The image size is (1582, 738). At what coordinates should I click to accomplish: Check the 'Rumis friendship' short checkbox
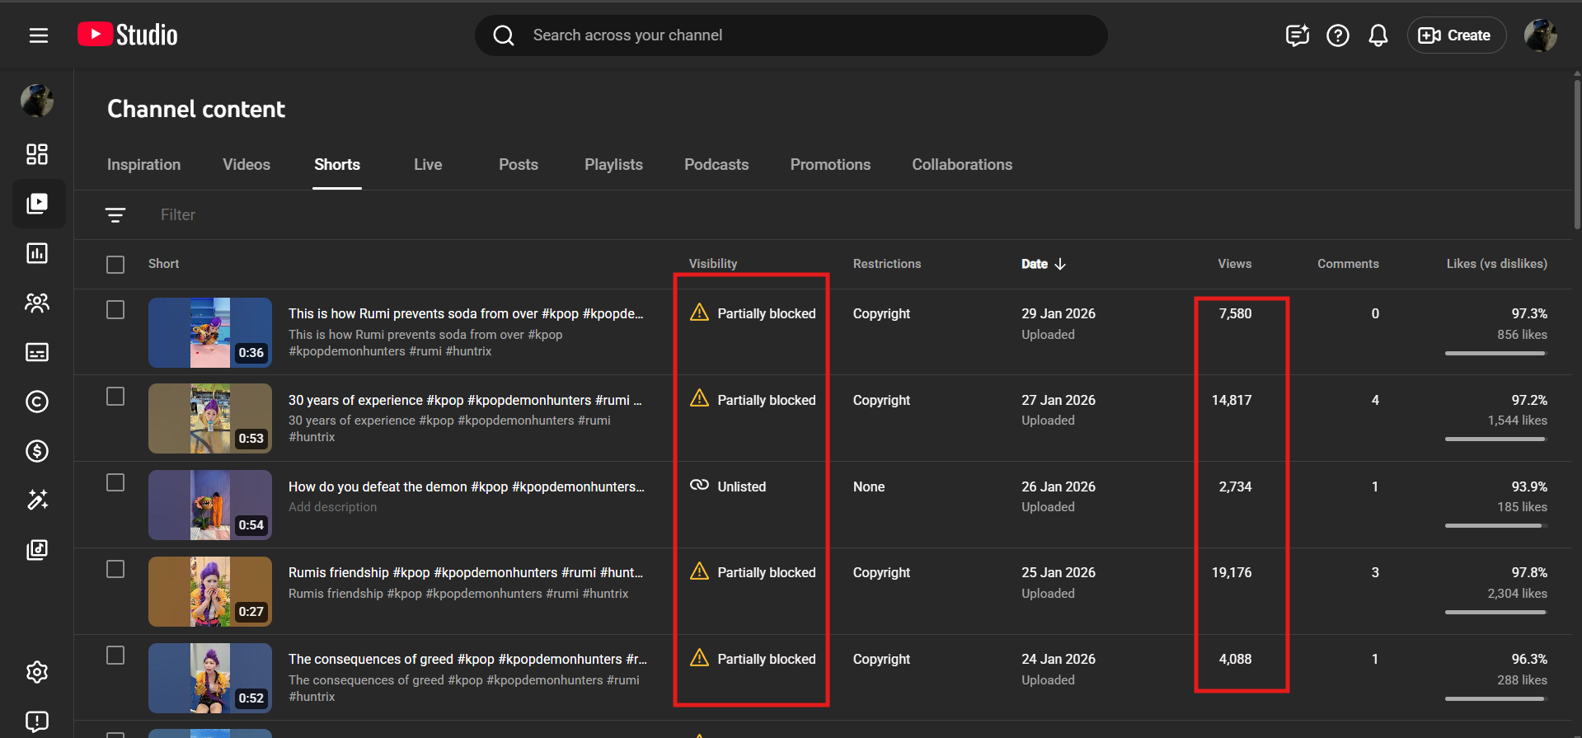pyautogui.click(x=115, y=570)
